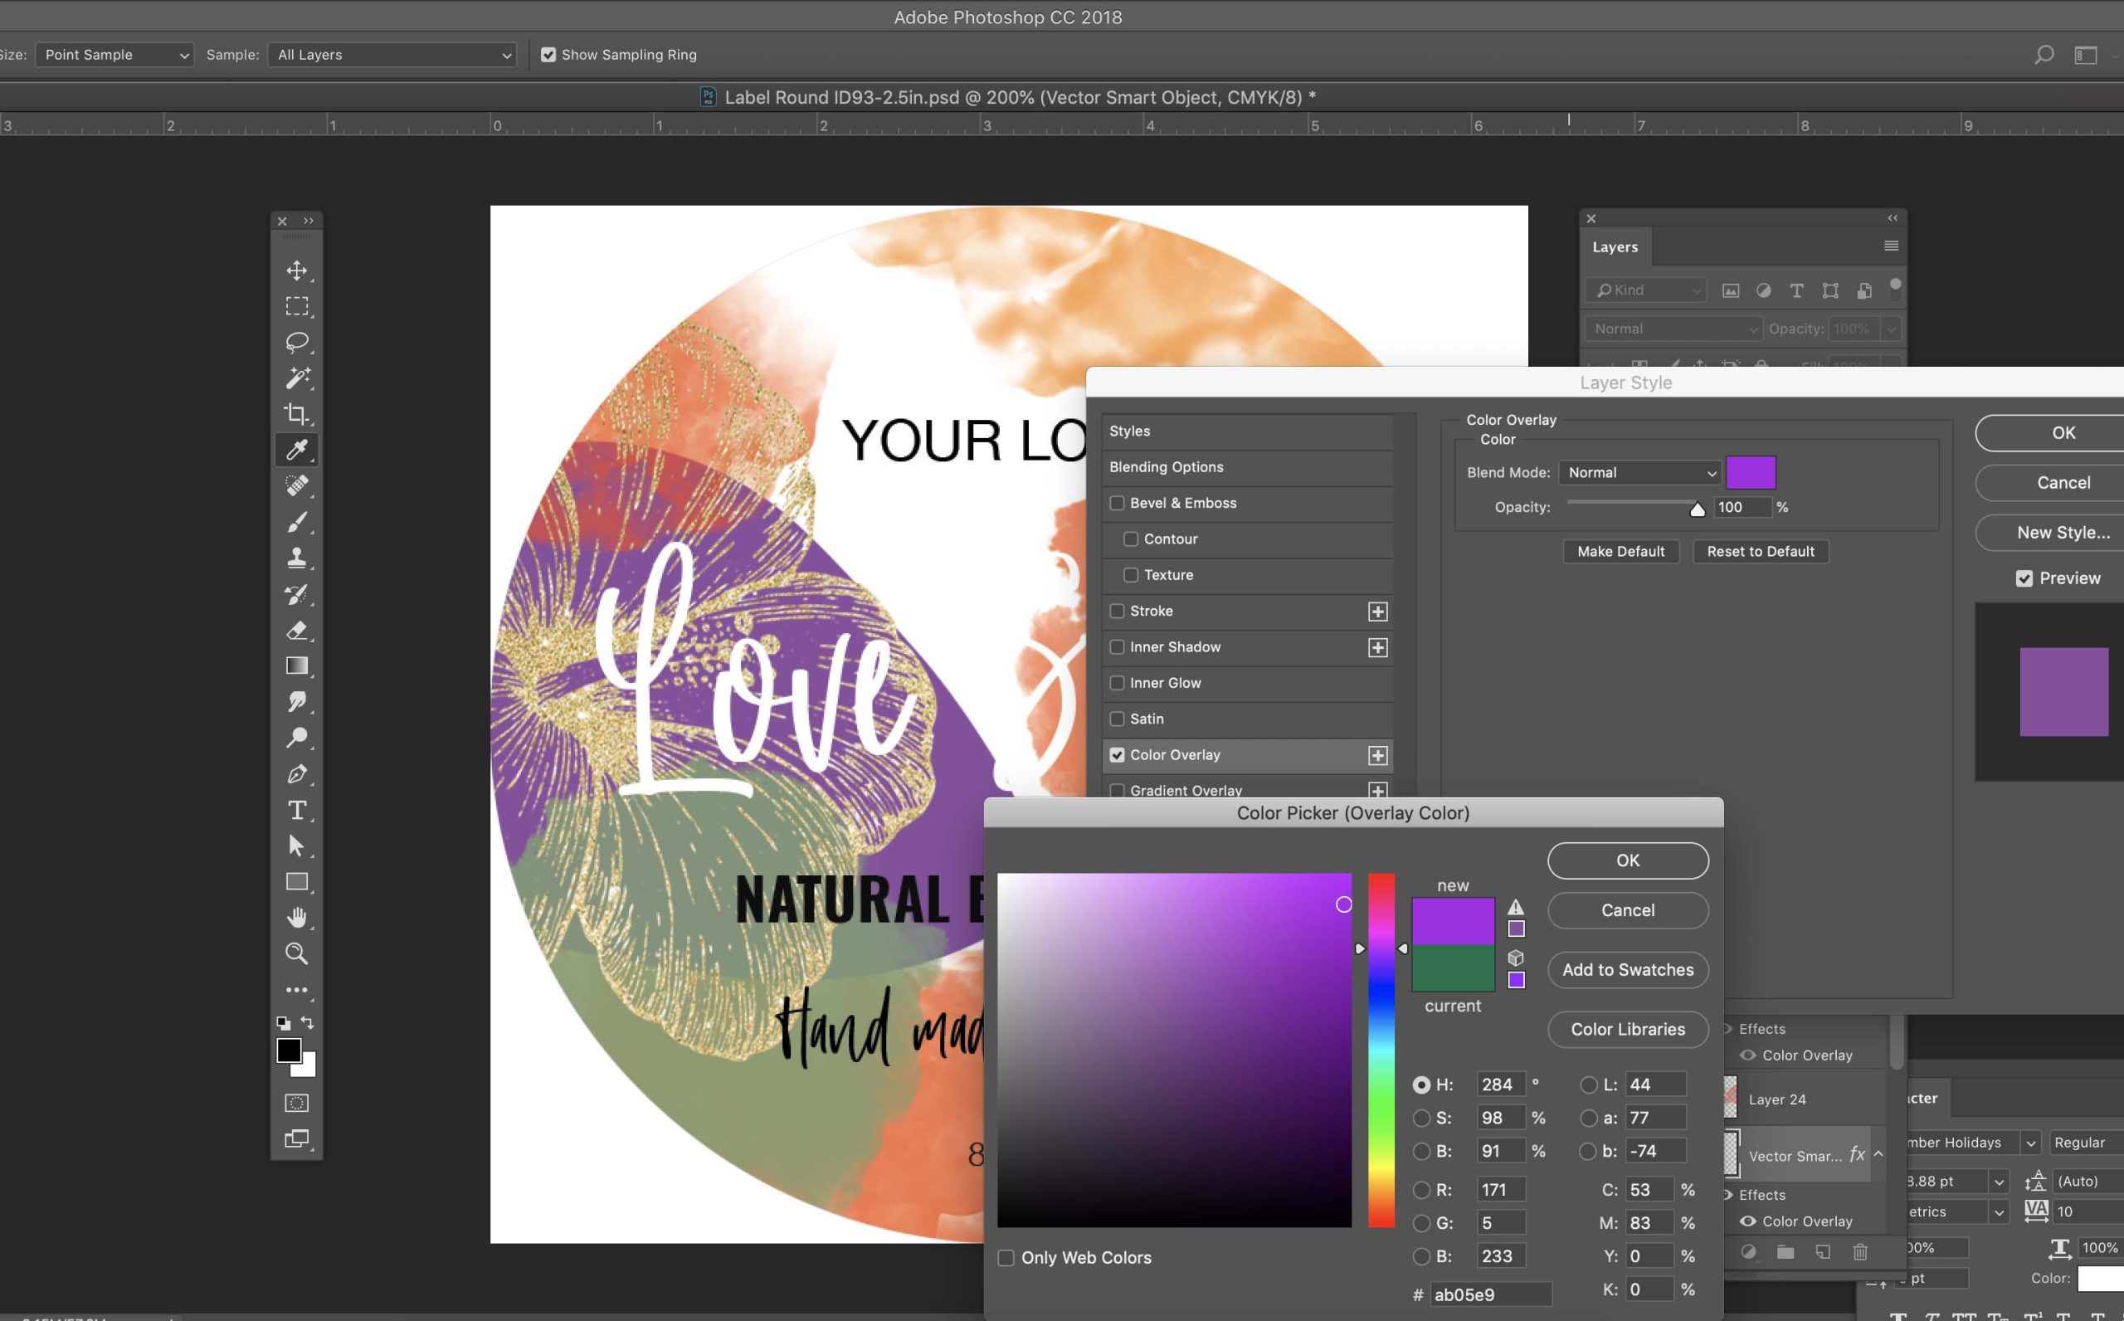The image size is (2124, 1321).
Task: Select the Brush tool
Action: (297, 522)
